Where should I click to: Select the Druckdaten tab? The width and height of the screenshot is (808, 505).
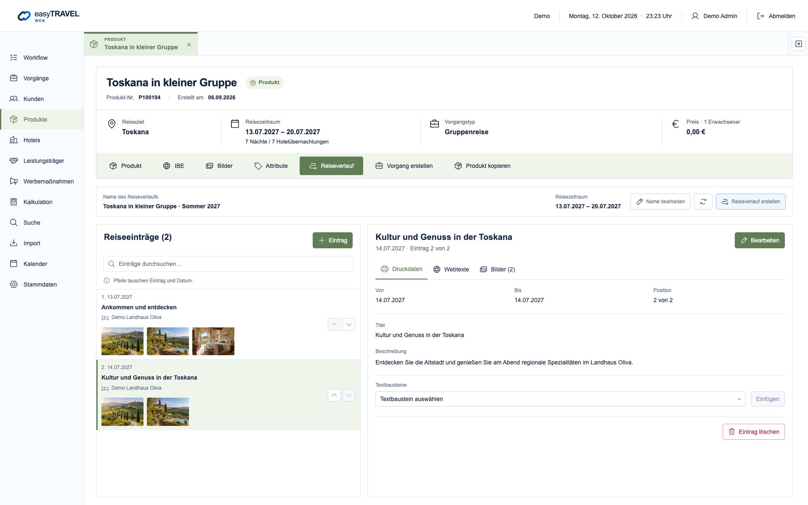[401, 269]
